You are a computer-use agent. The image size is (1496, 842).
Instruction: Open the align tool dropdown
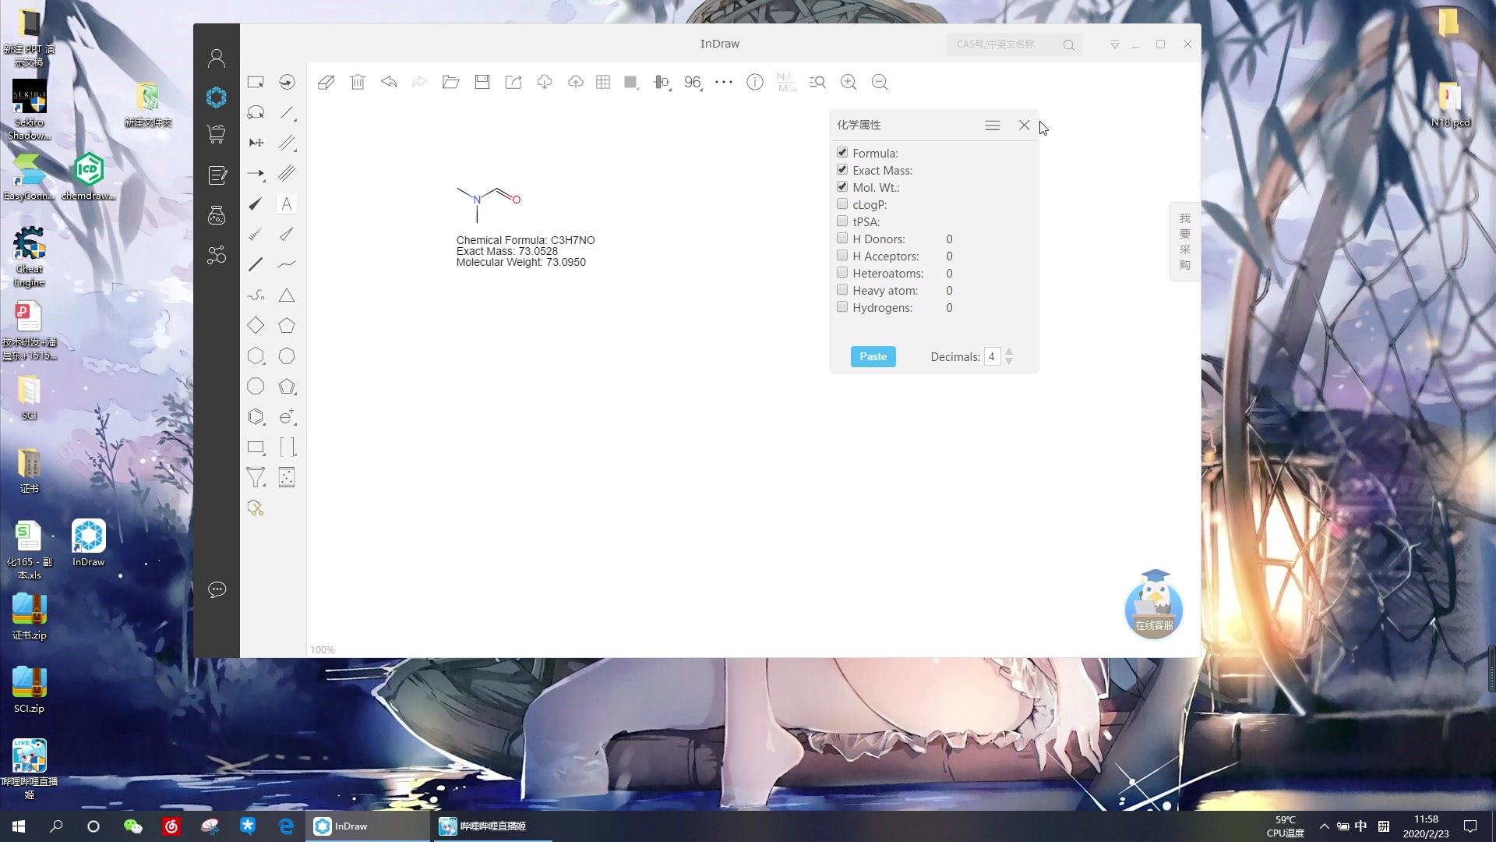[x=662, y=82]
